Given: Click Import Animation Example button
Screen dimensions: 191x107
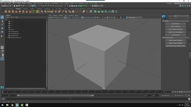Looking at the screenshot, I should point(175,43).
